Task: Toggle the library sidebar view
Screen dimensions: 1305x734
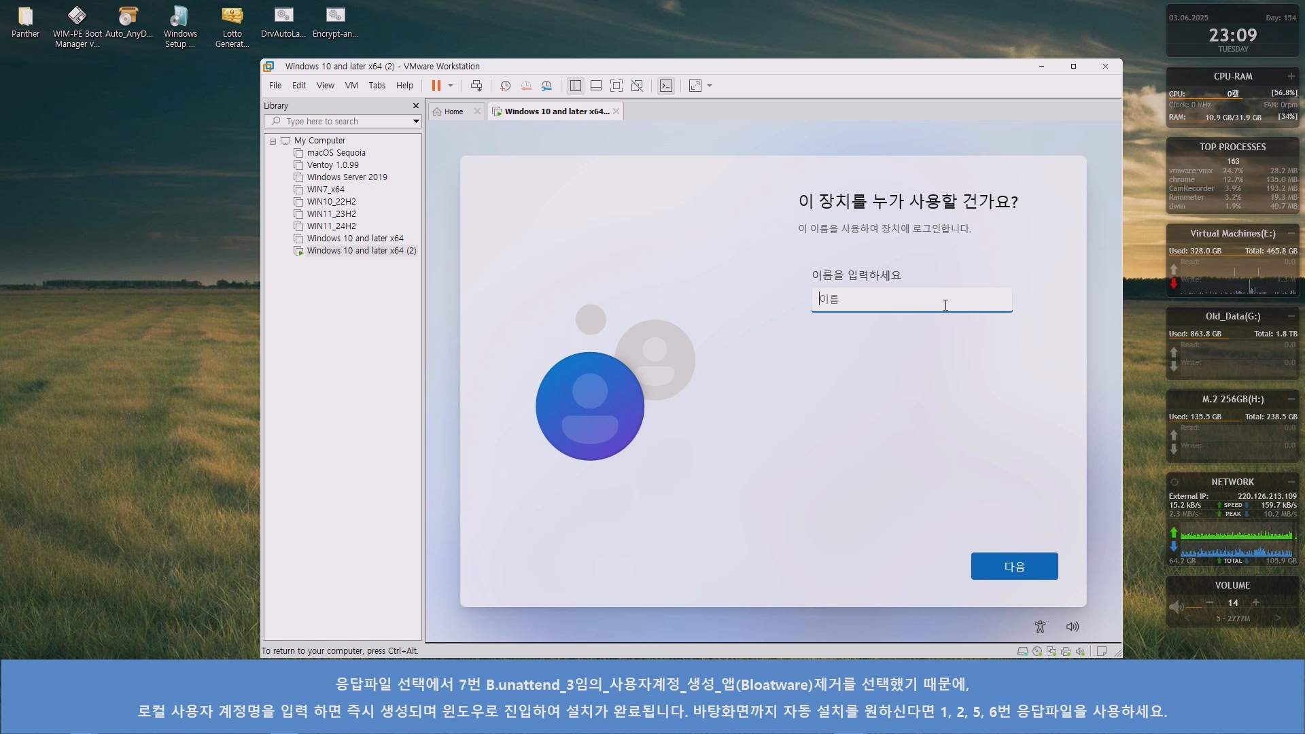Action: [576, 86]
